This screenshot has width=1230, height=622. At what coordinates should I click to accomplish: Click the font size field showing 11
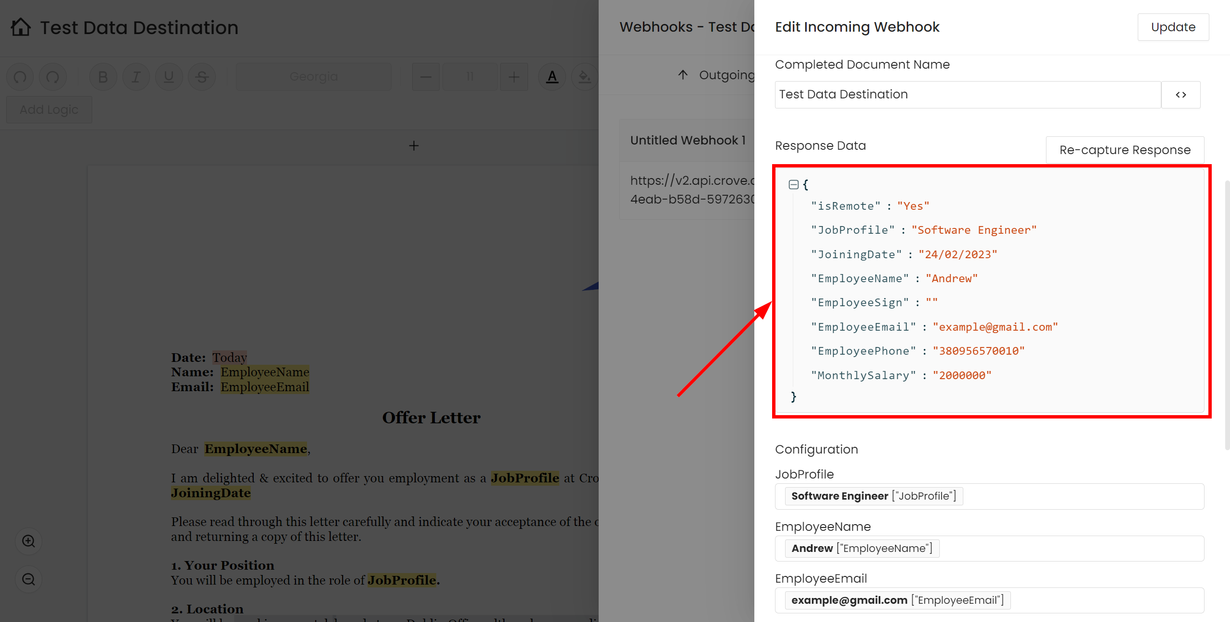click(469, 77)
